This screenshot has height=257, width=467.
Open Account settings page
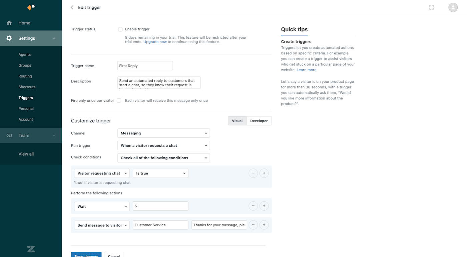pos(26,119)
